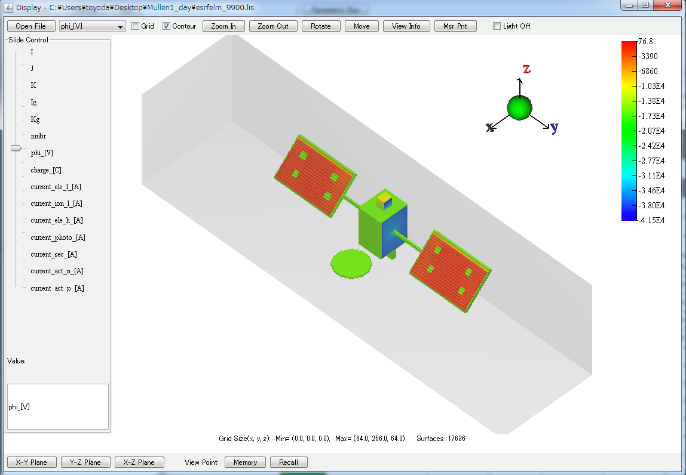686x475 pixels.
Task: Open the phi_[V] variable dropdown
Action: click(92, 26)
